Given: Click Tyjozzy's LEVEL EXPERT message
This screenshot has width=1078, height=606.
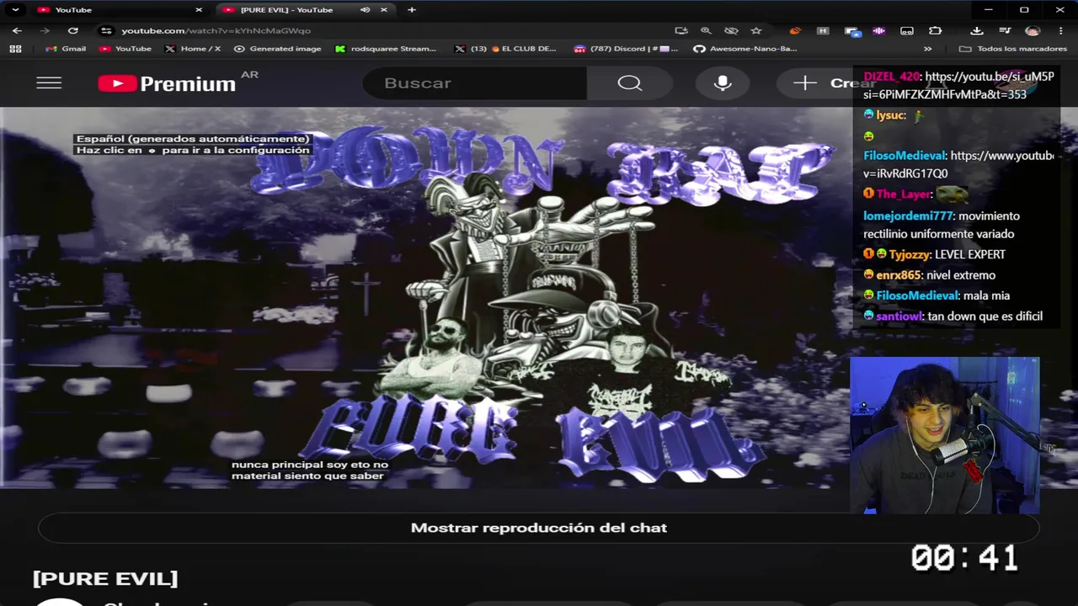Looking at the screenshot, I should [x=934, y=254].
